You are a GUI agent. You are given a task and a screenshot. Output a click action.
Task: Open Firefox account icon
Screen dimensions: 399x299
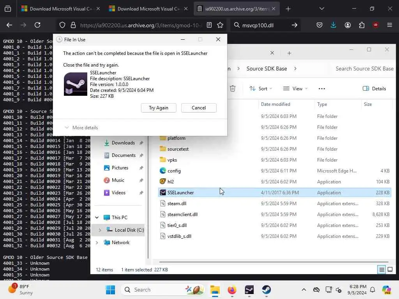coord(348,25)
